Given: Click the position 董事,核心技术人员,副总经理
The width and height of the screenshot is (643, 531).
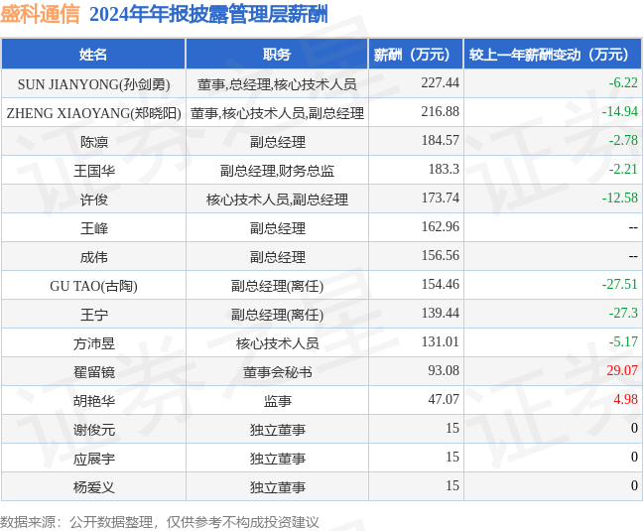Looking at the screenshot, I should click(x=277, y=113).
